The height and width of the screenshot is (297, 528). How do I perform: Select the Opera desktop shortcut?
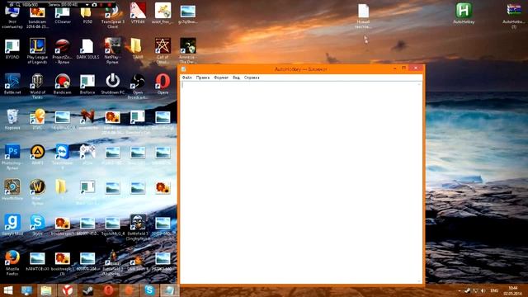(x=163, y=84)
